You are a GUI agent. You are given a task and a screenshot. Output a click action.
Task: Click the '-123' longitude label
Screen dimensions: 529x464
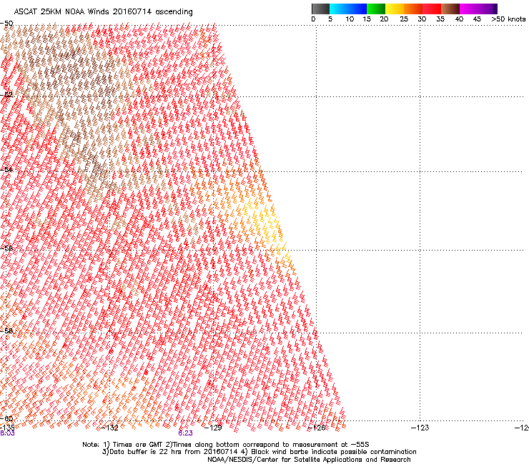click(420, 428)
